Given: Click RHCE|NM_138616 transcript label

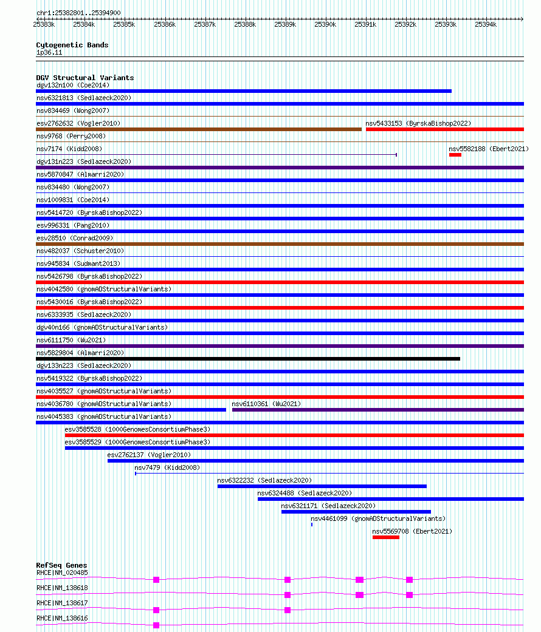Looking at the screenshot, I should tap(62, 618).
